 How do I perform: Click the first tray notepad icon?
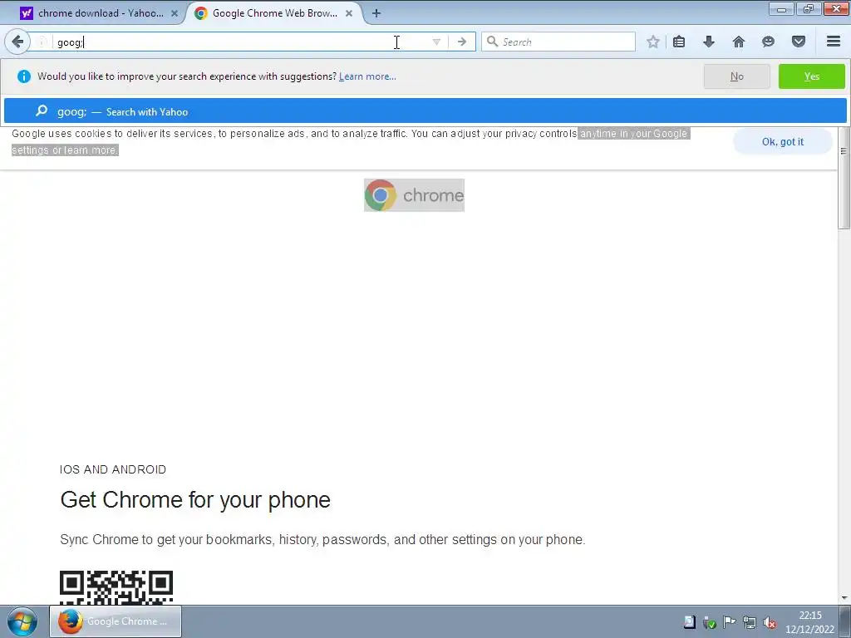[689, 622]
